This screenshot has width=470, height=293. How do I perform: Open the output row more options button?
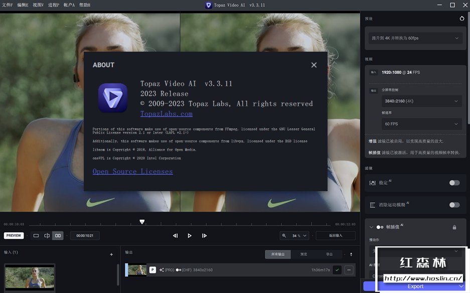[349, 270]
